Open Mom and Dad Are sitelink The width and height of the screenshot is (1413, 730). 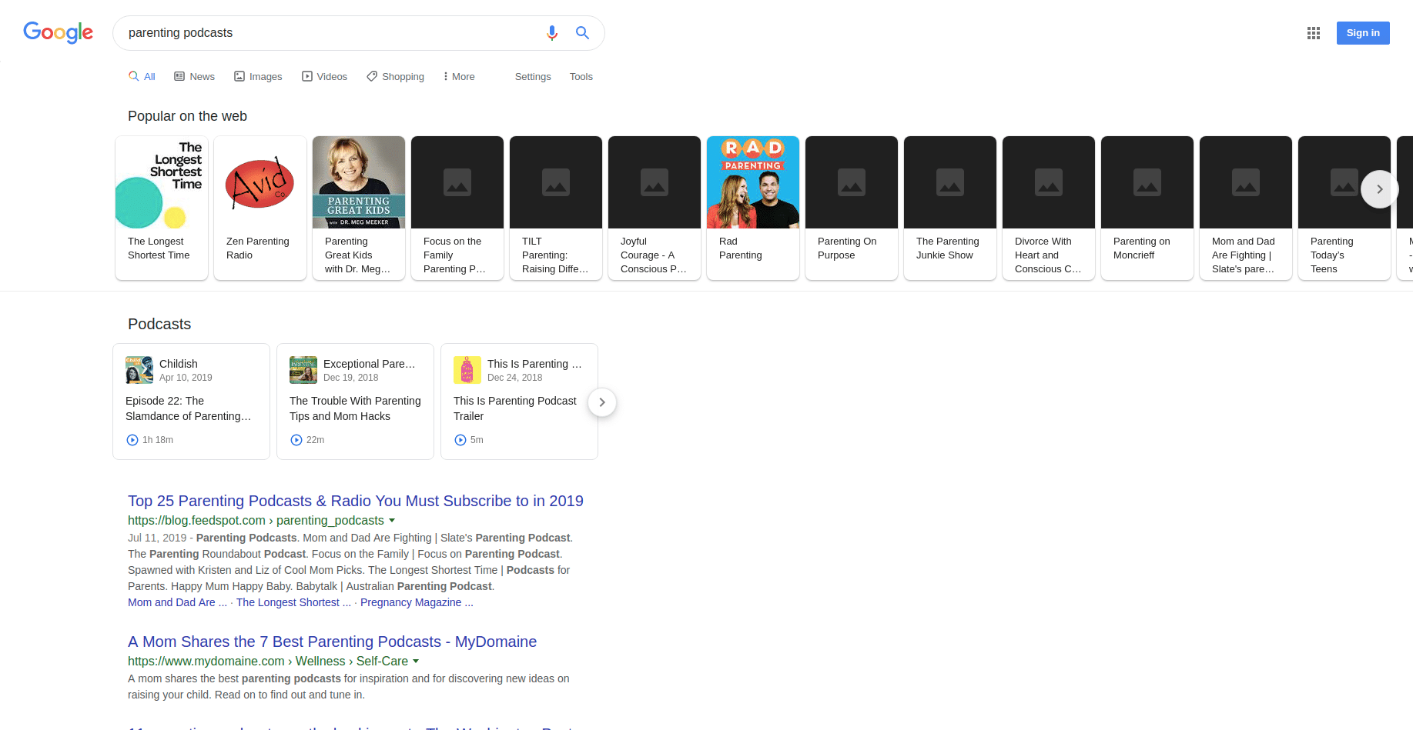coord(178,602)
